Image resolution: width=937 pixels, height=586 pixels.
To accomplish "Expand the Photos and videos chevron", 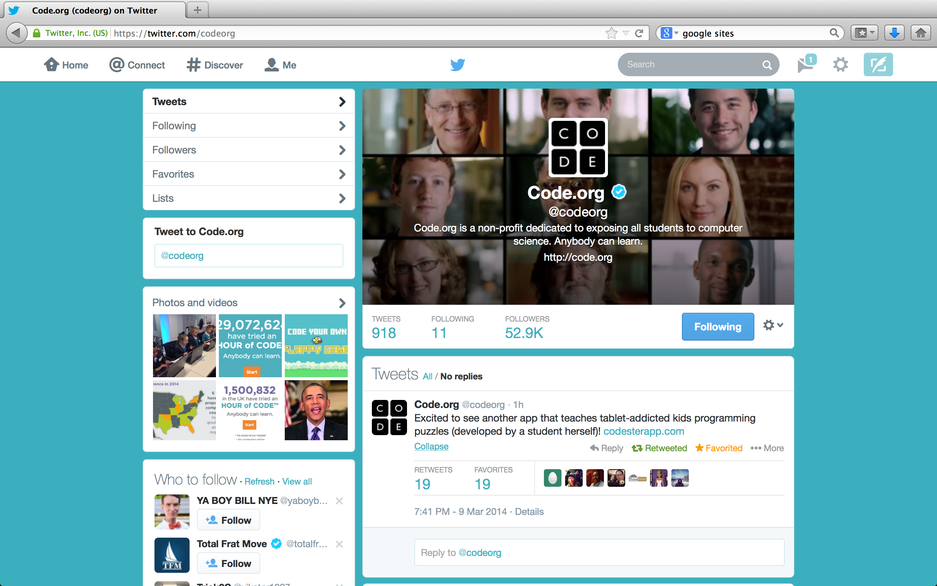I will (342, 303).
